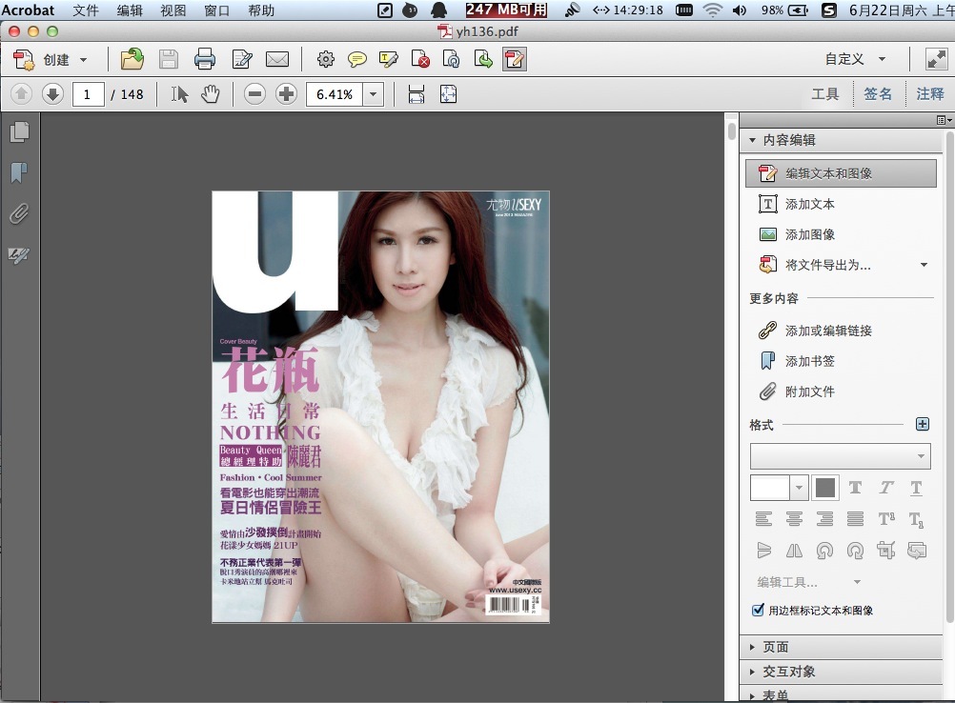Image resolution: width=955 pixels, height=703 pixels.
Task: Click the Open file folder icon
Action: coord(132,60)
